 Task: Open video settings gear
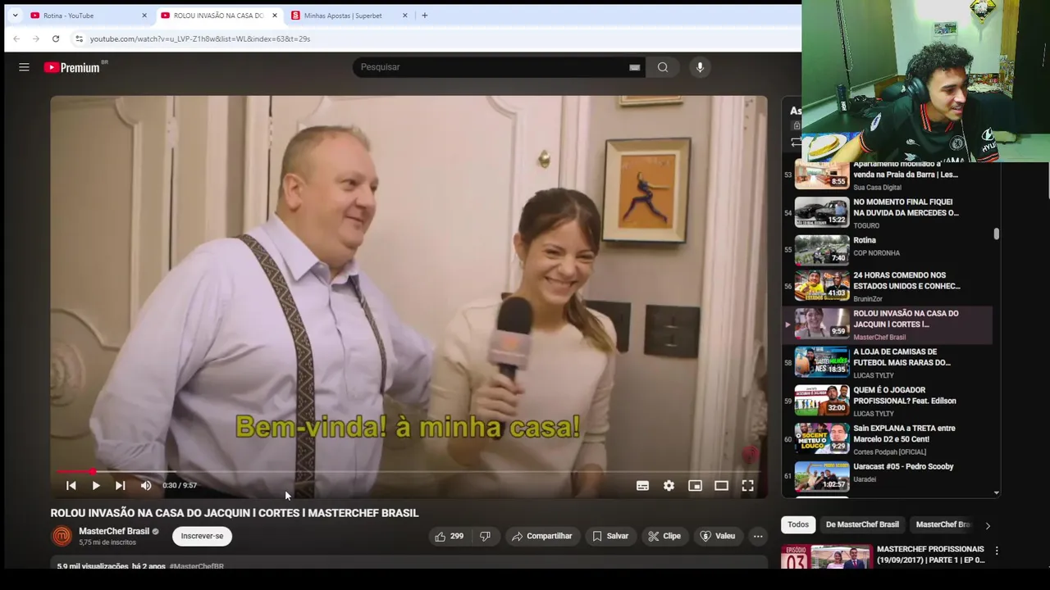669,486
